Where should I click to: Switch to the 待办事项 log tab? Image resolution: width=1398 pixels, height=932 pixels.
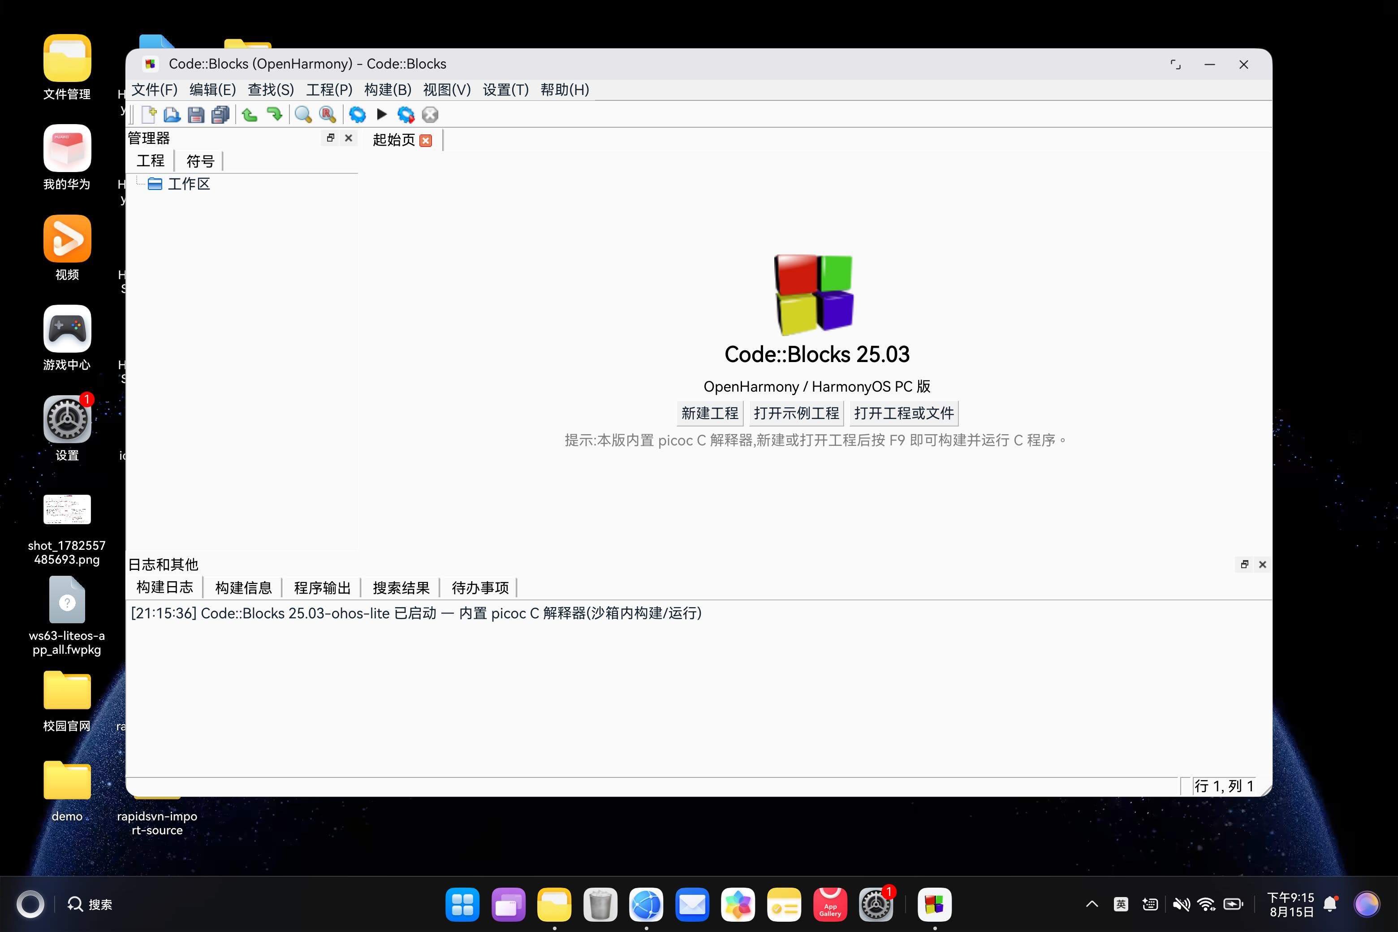point(480,588)
